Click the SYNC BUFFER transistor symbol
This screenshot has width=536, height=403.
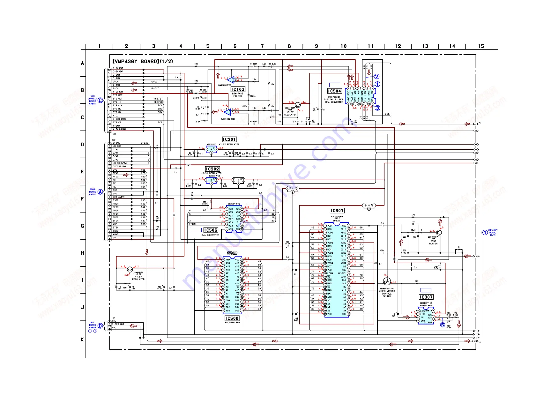click(439, 233)
